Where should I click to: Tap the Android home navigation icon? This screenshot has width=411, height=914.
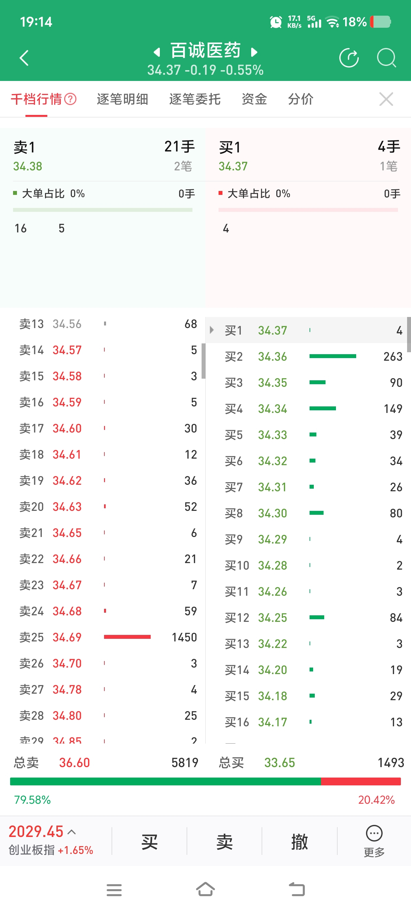[x=205, y=890]
